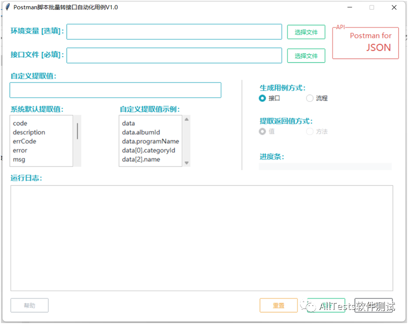Close the Postman脚本批量转接口自动化用例 window

tap(394, 8)
